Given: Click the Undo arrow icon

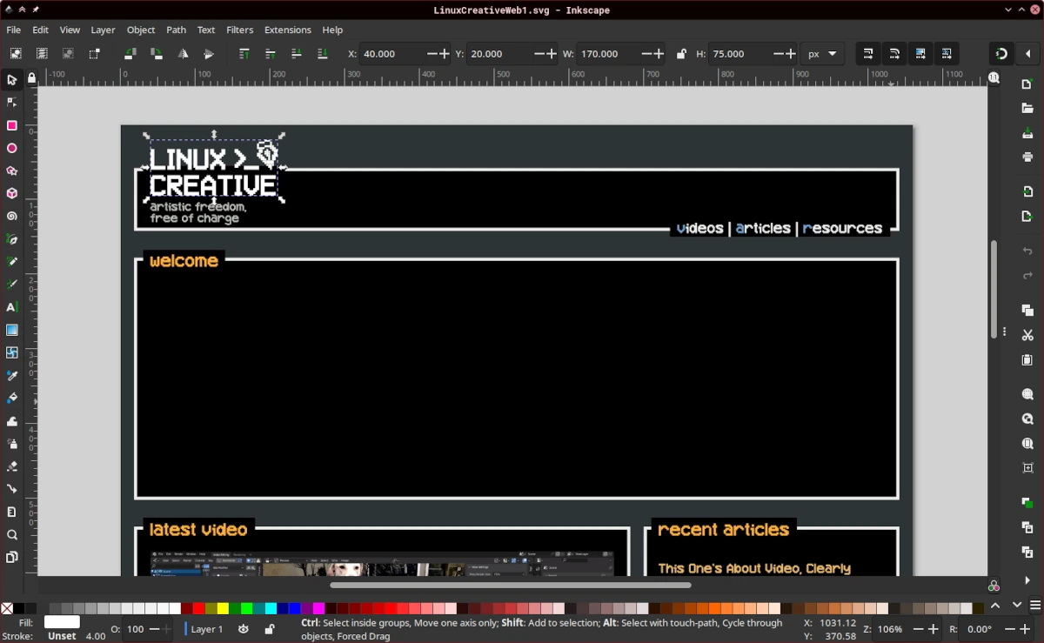Looking at the screenshot, I should click(1027, 251).
